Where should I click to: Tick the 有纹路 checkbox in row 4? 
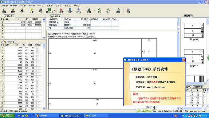pos(37,56)
